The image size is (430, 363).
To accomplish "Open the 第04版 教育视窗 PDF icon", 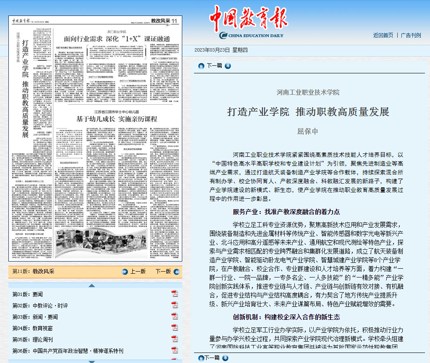I will [x=175, y=328].
